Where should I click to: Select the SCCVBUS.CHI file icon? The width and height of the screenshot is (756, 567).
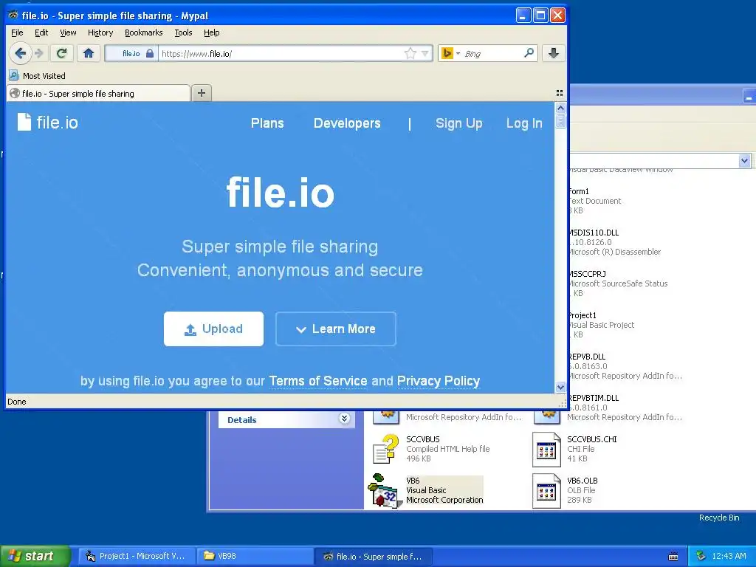pos(546,450)
